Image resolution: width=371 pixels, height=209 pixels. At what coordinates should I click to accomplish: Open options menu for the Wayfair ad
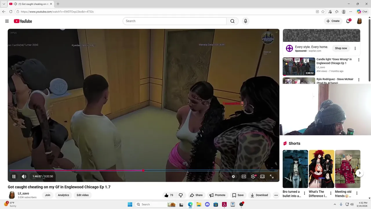pos(355,48)
